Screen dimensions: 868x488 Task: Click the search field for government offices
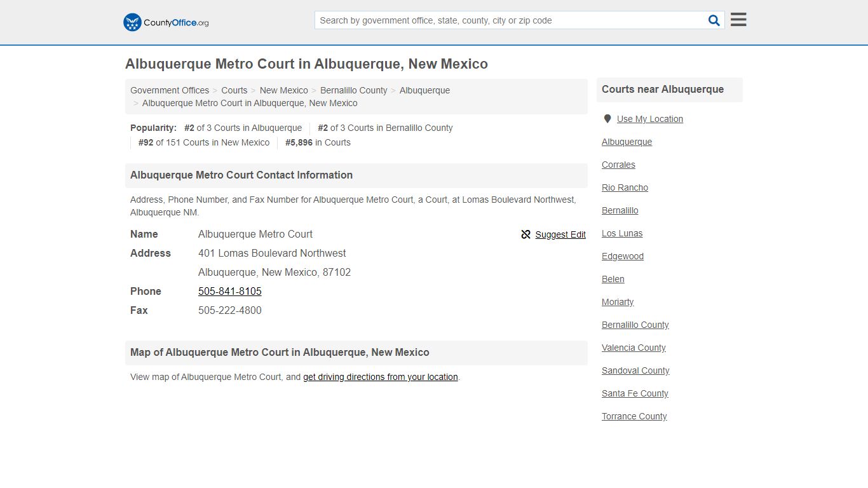click(x=510, y=20)
